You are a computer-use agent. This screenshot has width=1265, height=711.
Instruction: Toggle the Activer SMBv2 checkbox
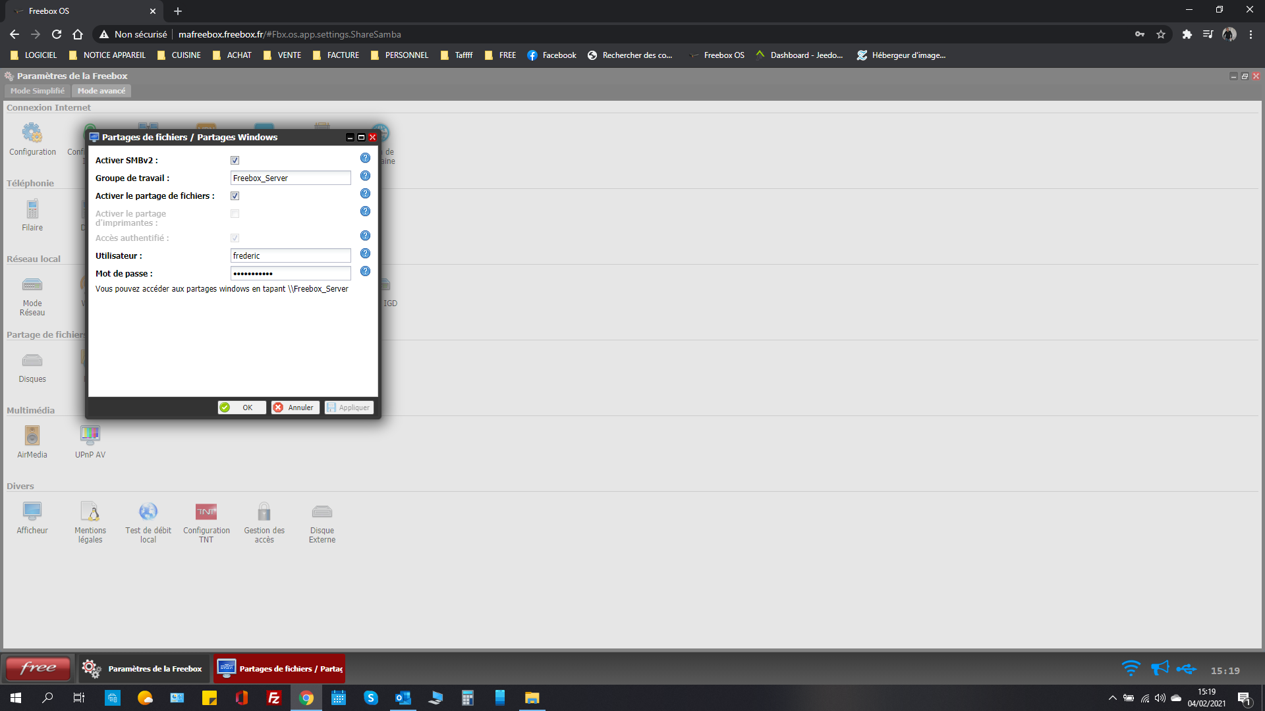point(235,161)
